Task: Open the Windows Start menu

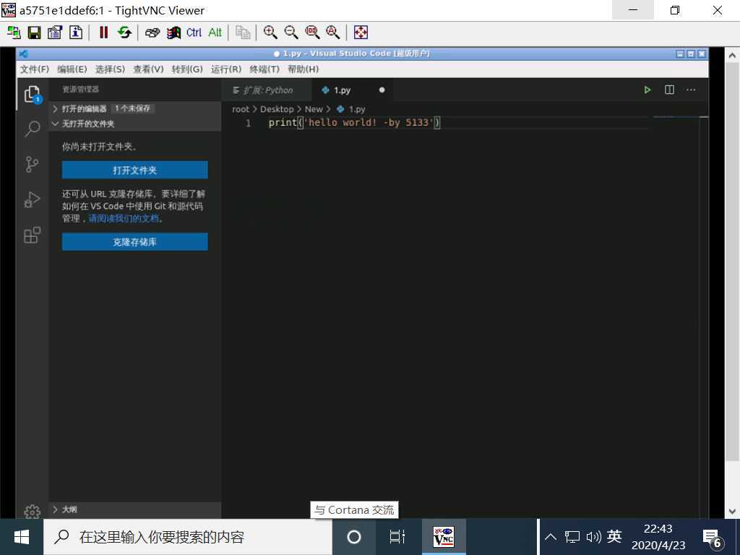Action: point(22,537)
